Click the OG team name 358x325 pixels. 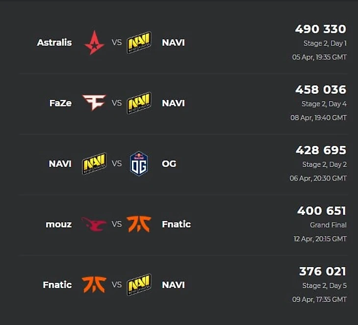169,163
